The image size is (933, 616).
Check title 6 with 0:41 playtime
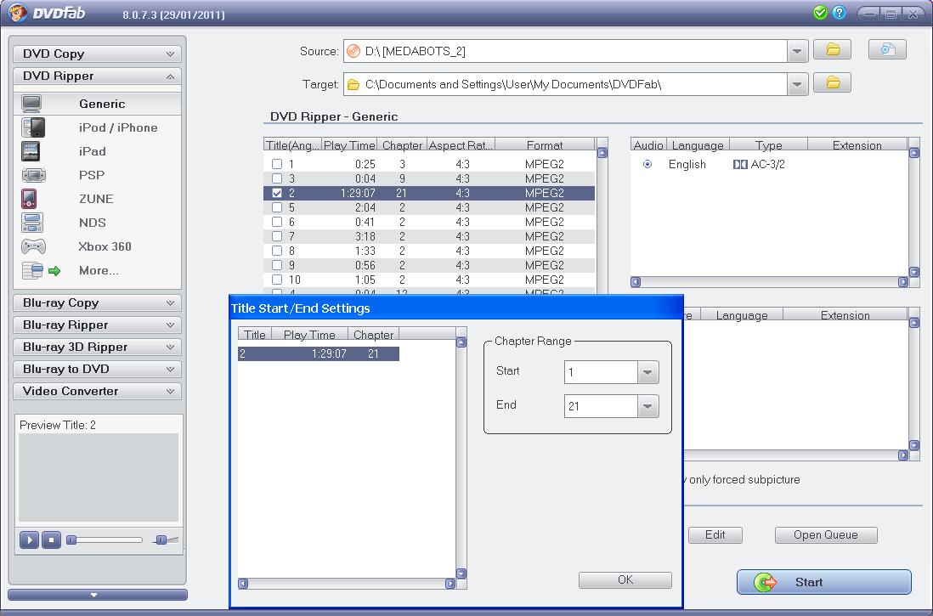pyautogui.click(x=277, y=222)
